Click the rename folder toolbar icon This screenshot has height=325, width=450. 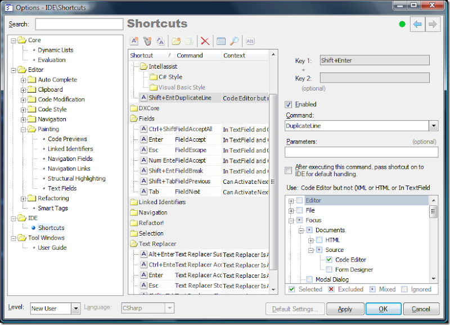tap(189, 41)
